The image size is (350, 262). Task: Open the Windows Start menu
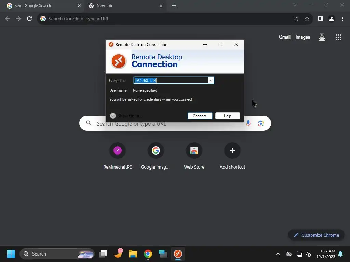[x=11, y=254]
